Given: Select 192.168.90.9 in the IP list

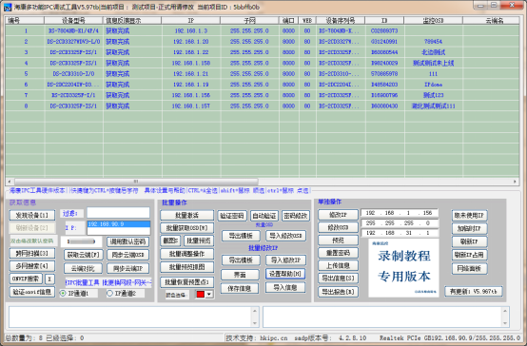Looking at the screenshot, I should [118, 224].
